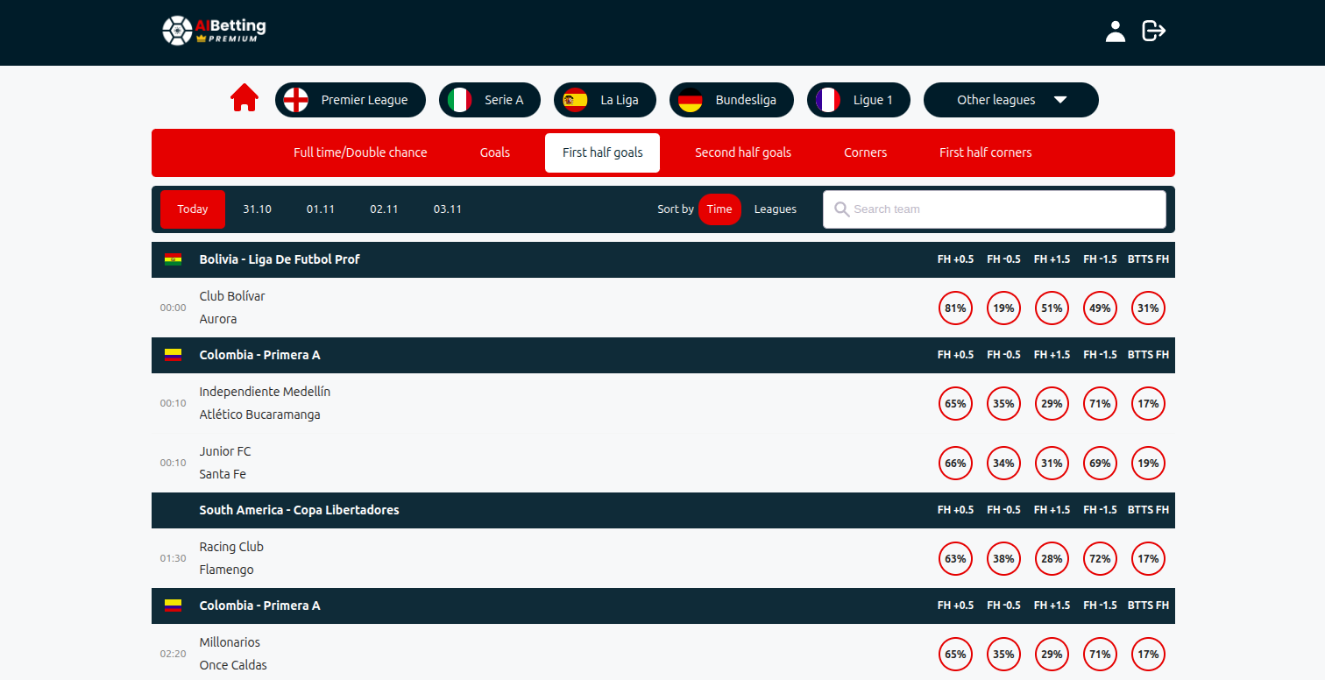Click Club Bolívar 81% FH +0.5 circle
Screen dimensions: 1325x680
coord(955,308)
